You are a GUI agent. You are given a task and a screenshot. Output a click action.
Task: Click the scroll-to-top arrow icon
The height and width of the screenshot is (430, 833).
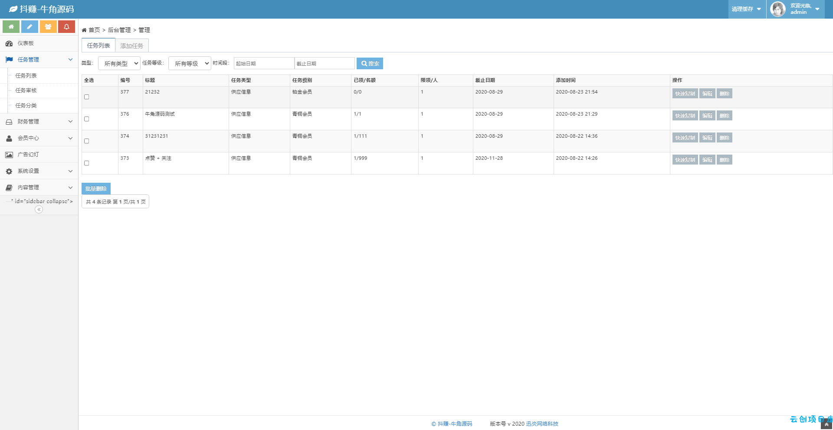826,425
